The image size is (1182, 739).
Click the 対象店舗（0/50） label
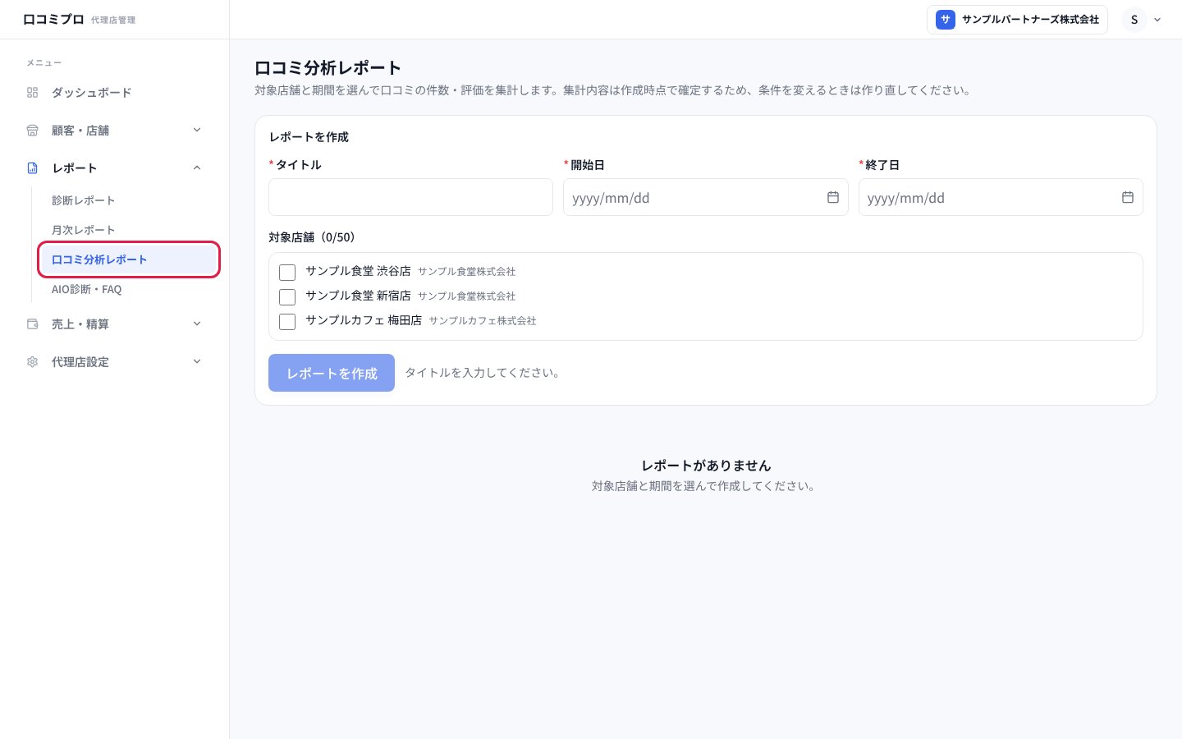click(314, 237)
